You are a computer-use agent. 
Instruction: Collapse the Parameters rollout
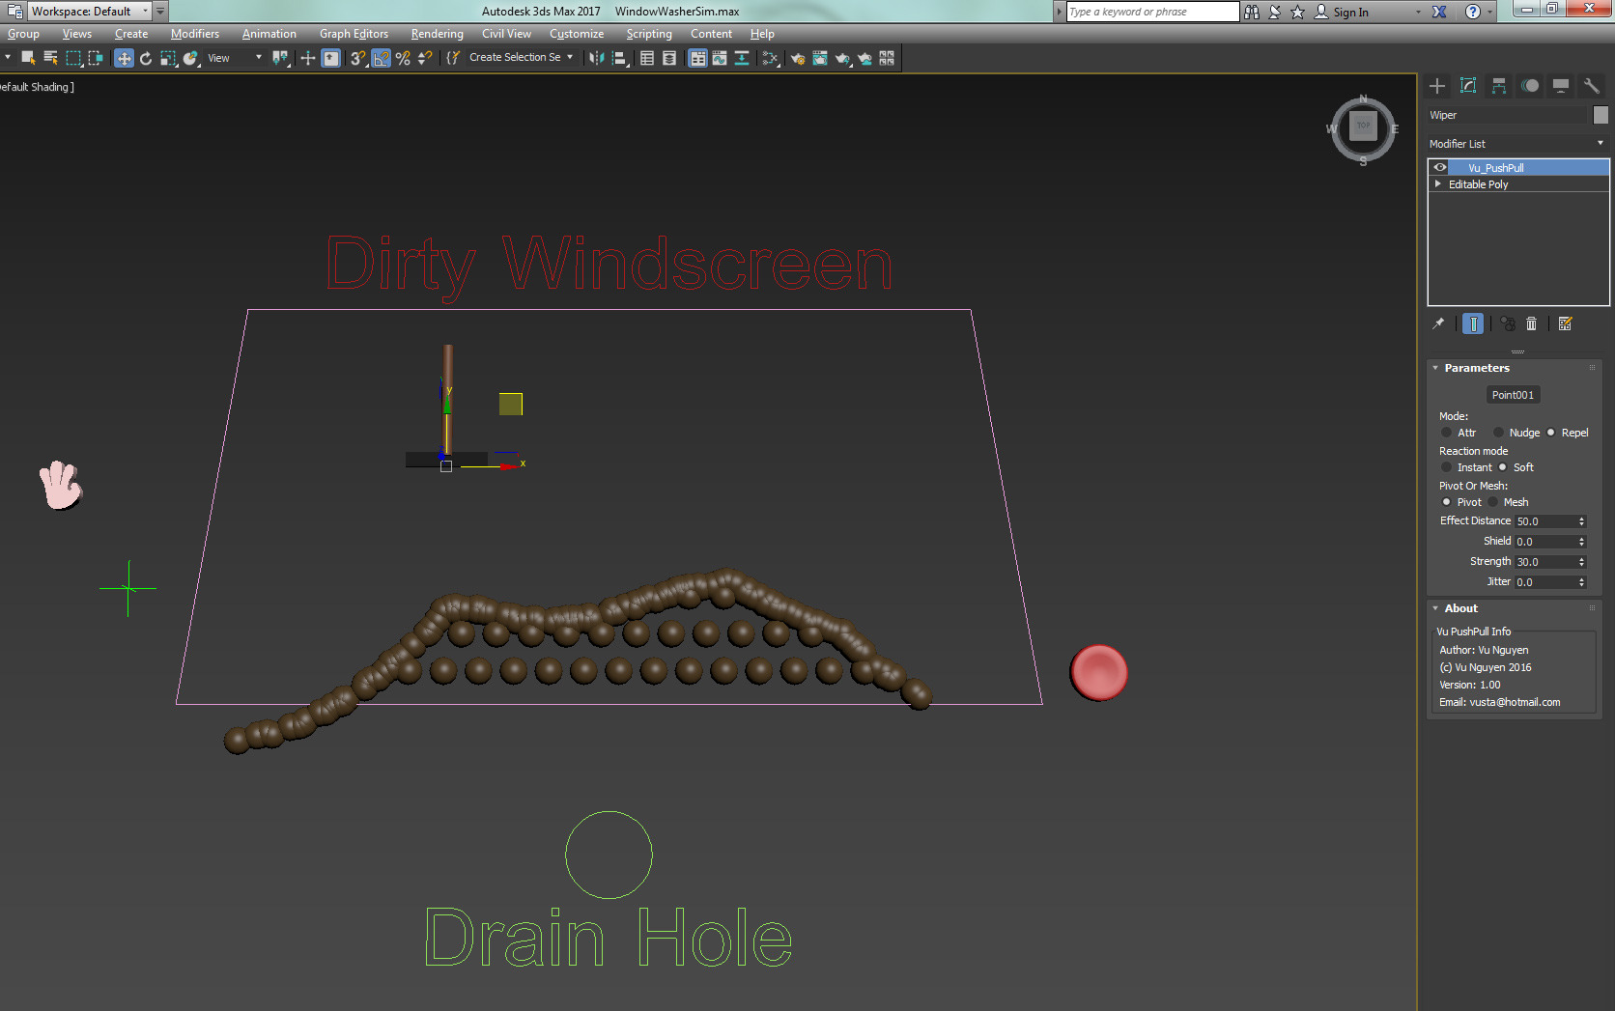tap(1436, 368)
